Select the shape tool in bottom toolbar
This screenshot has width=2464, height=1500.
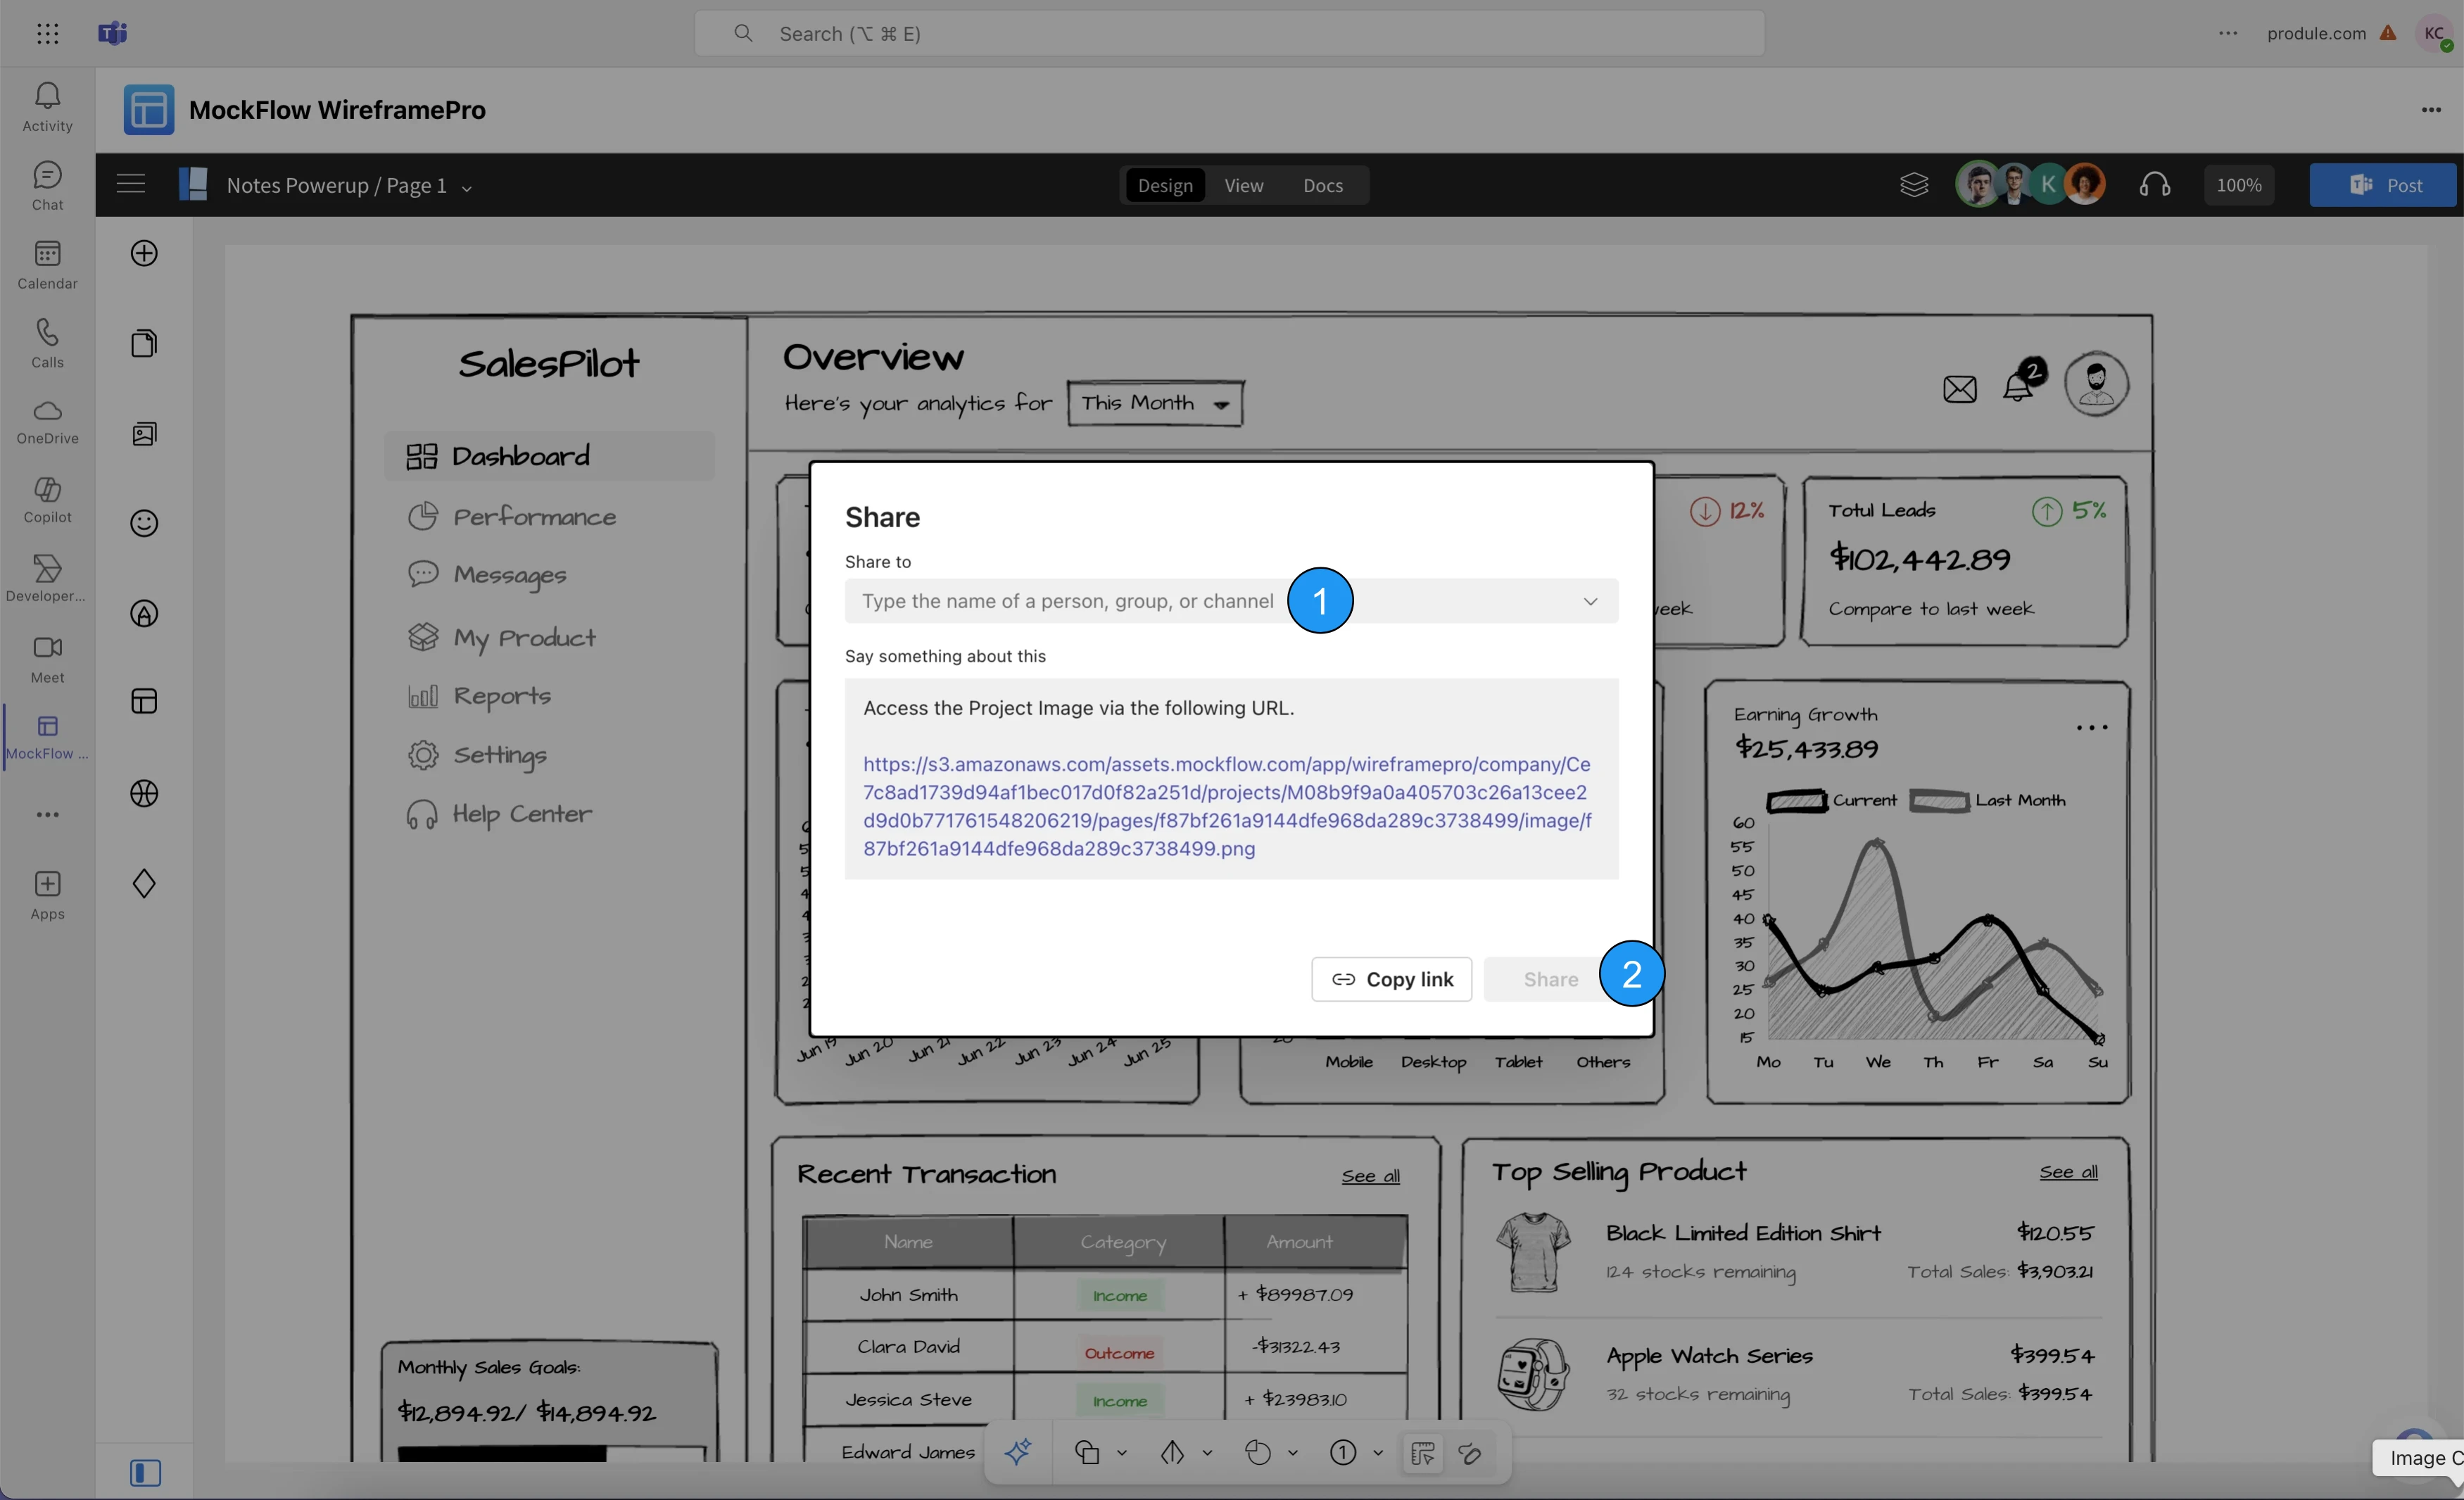(x=1087, y=1453)
